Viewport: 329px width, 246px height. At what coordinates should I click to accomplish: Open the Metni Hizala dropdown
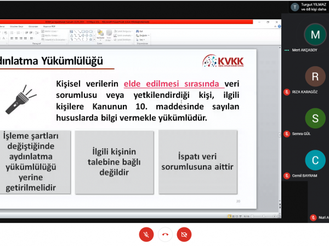(x=50, y=36)
